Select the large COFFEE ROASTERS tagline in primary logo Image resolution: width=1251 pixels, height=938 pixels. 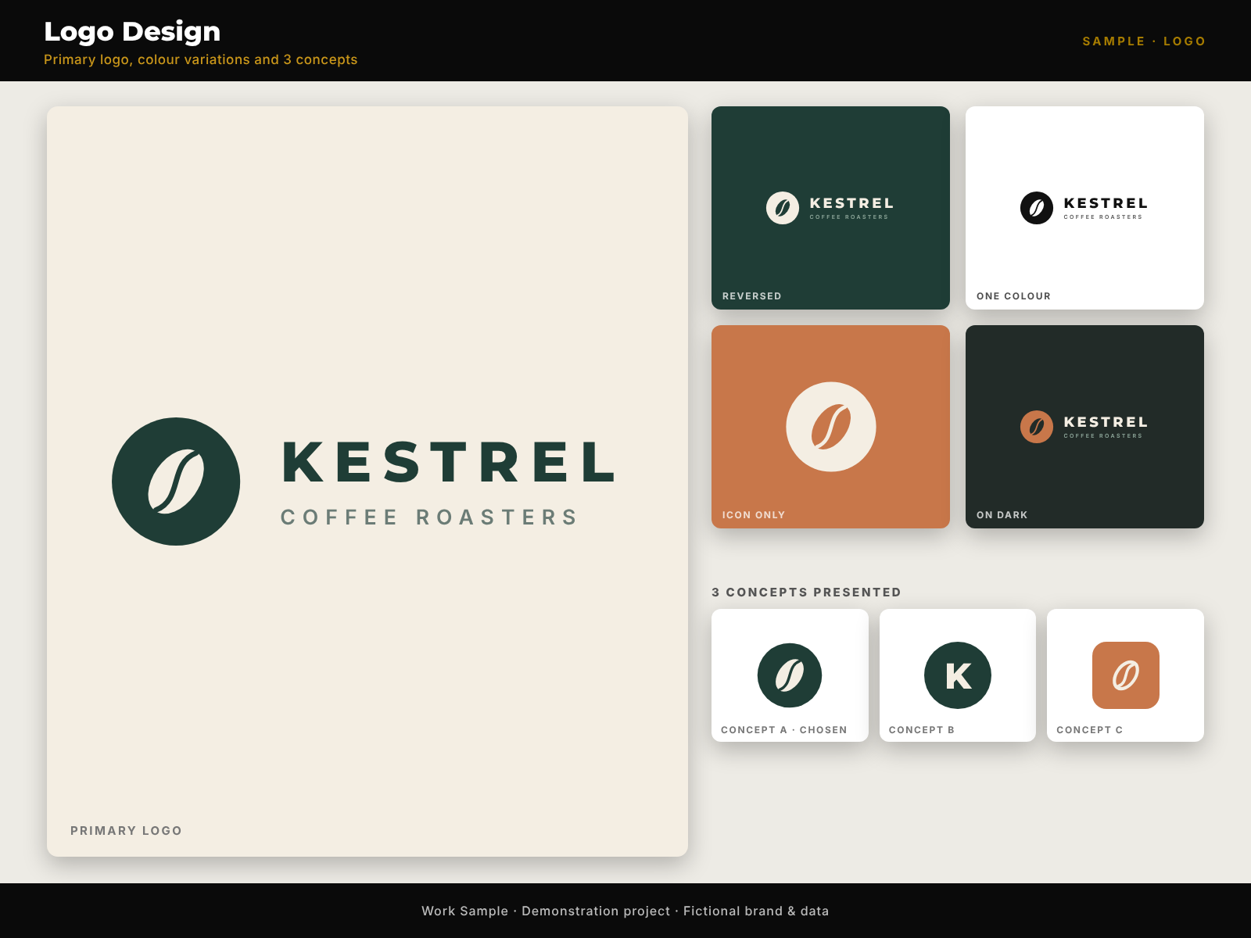tap(428, 517)
